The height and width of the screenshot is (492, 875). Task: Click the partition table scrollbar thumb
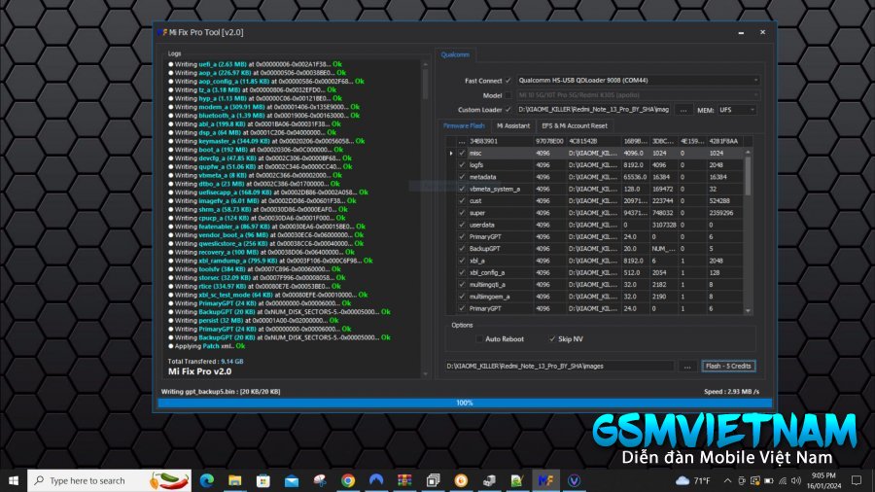tap(748, 176)
